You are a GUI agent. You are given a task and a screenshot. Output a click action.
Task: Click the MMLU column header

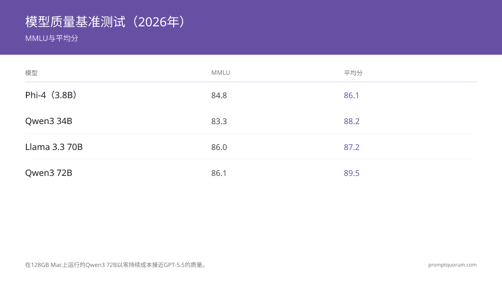(221, 73)
